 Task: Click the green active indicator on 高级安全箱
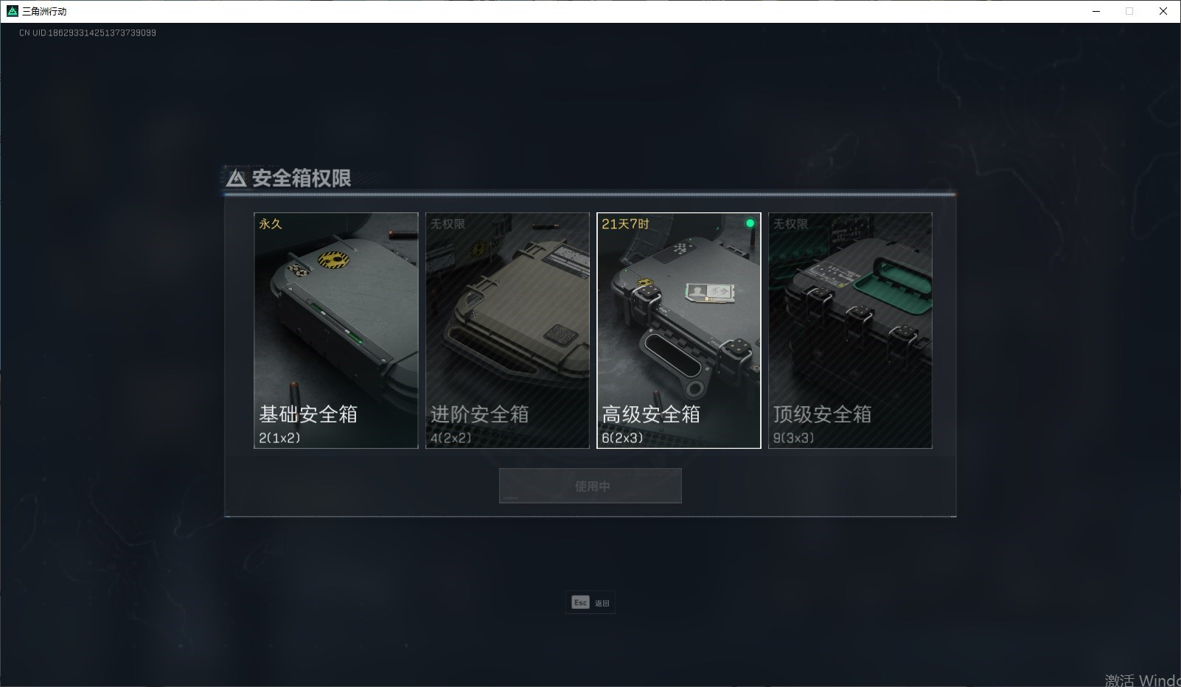click(x=750, y=223)
